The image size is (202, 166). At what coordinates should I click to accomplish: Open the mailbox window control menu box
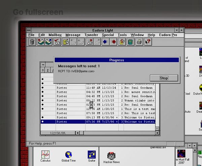tap(43, 64)
